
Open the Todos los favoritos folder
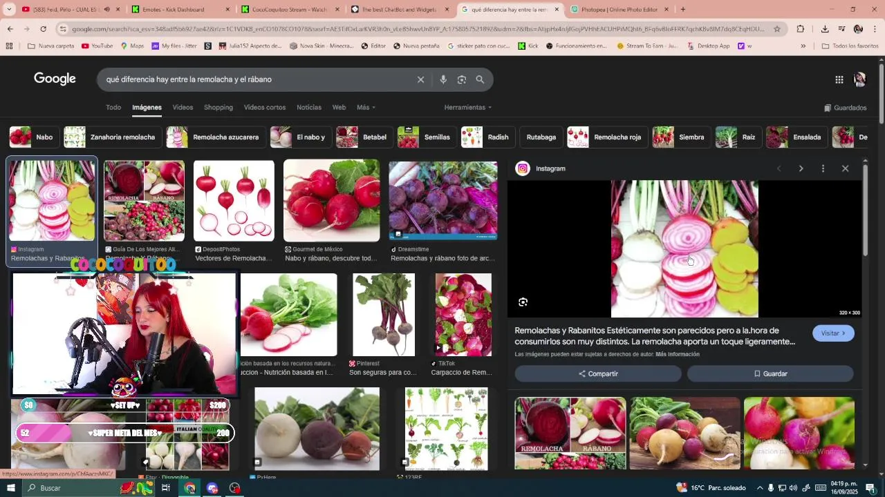850,46
